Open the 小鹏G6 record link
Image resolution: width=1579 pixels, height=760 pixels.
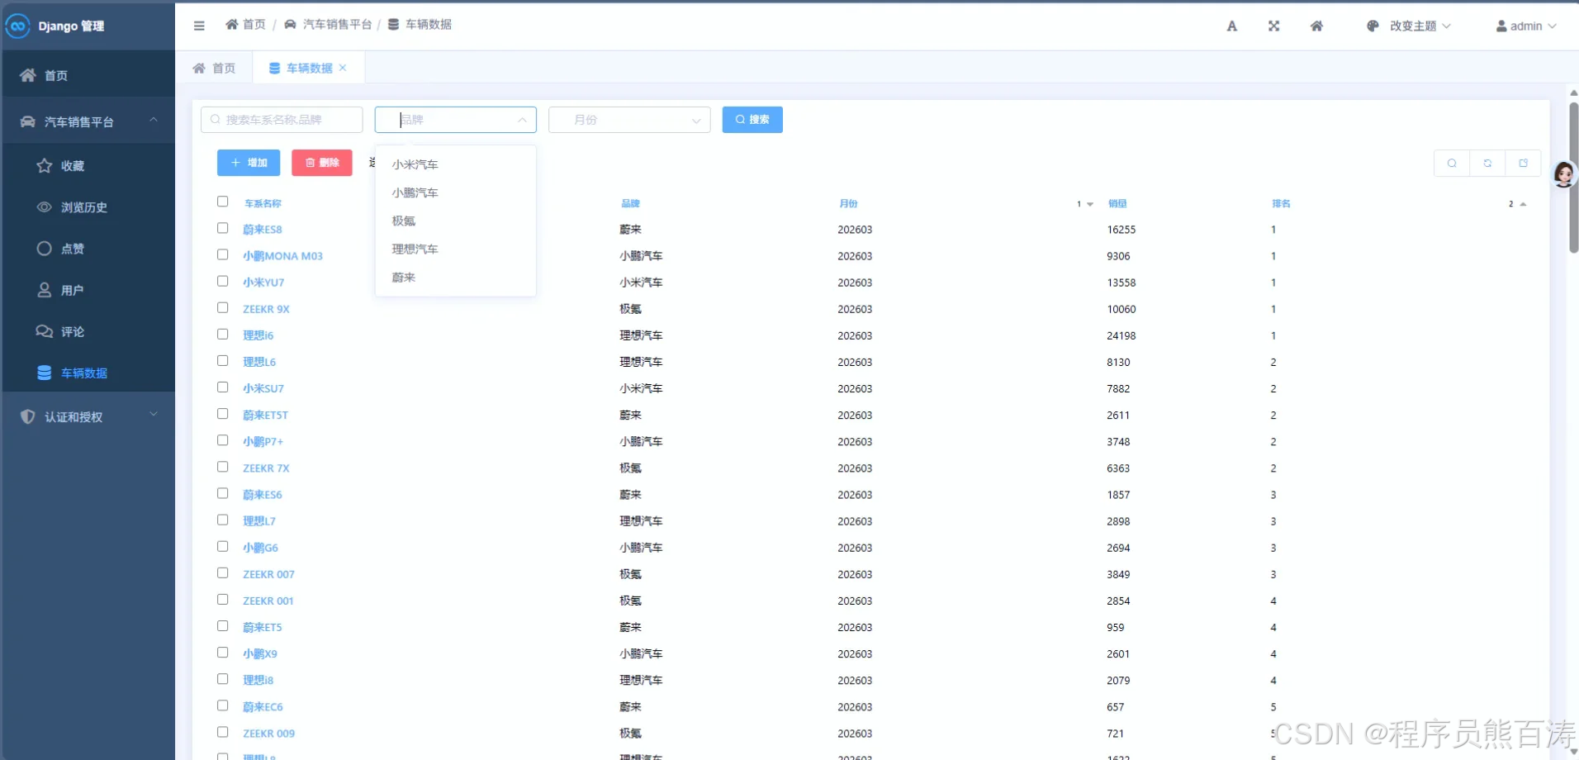260,548
